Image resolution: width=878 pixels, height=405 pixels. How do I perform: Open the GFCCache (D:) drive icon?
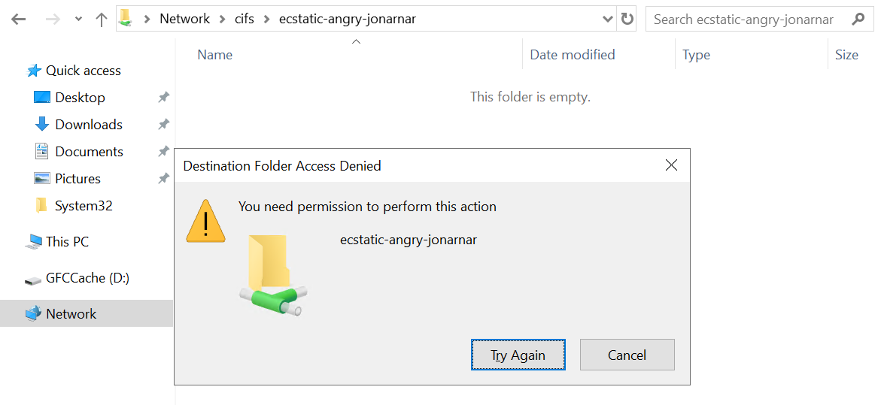[x=33, y=279]
